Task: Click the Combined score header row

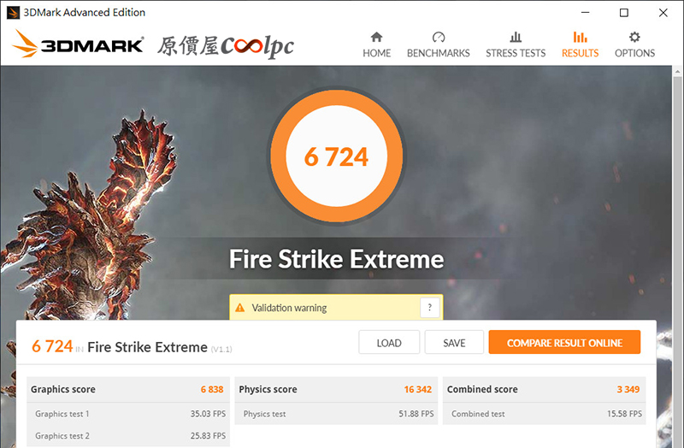Action: [x=544, y=389]
